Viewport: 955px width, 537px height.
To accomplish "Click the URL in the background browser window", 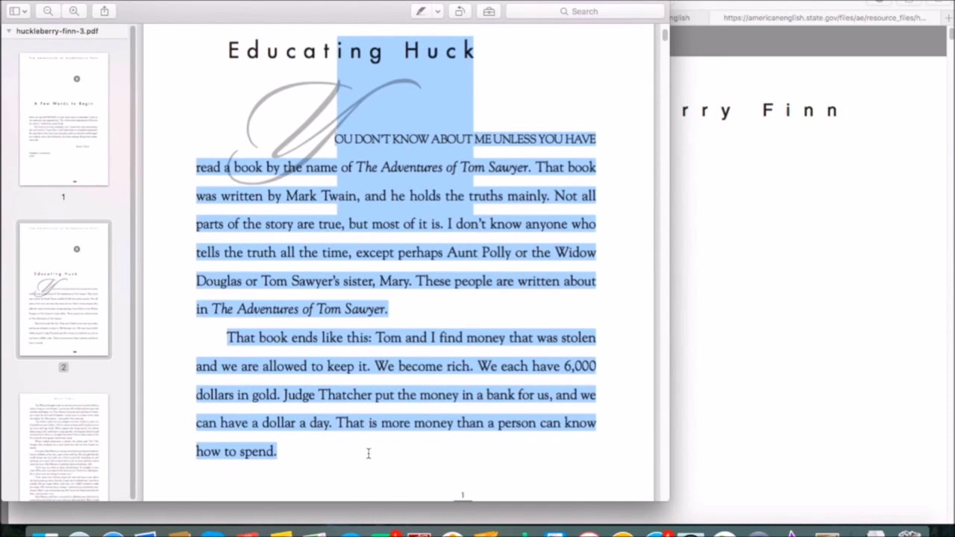I will 824,18.
